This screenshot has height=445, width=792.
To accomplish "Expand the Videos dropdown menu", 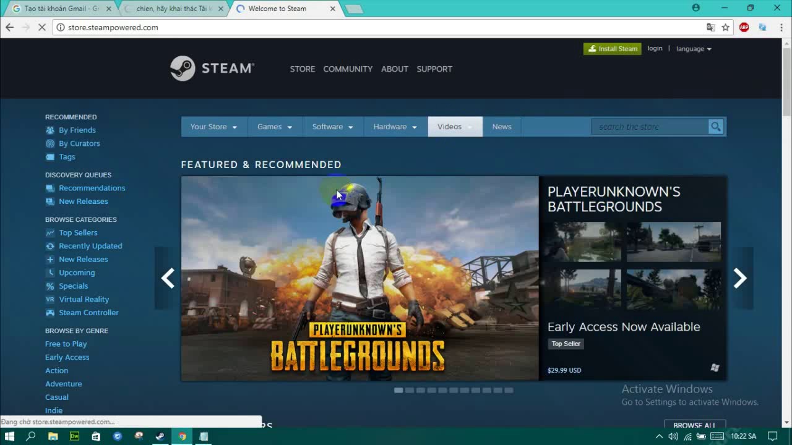I will click(x=455, y=127).
